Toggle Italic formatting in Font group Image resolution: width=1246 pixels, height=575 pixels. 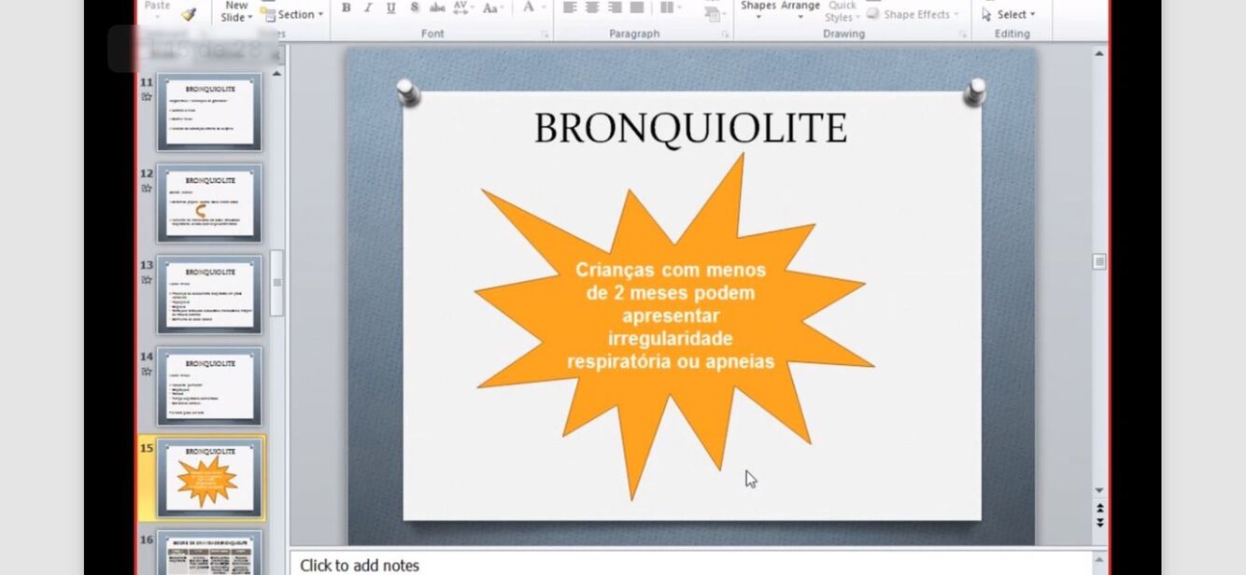coord(368,7)
